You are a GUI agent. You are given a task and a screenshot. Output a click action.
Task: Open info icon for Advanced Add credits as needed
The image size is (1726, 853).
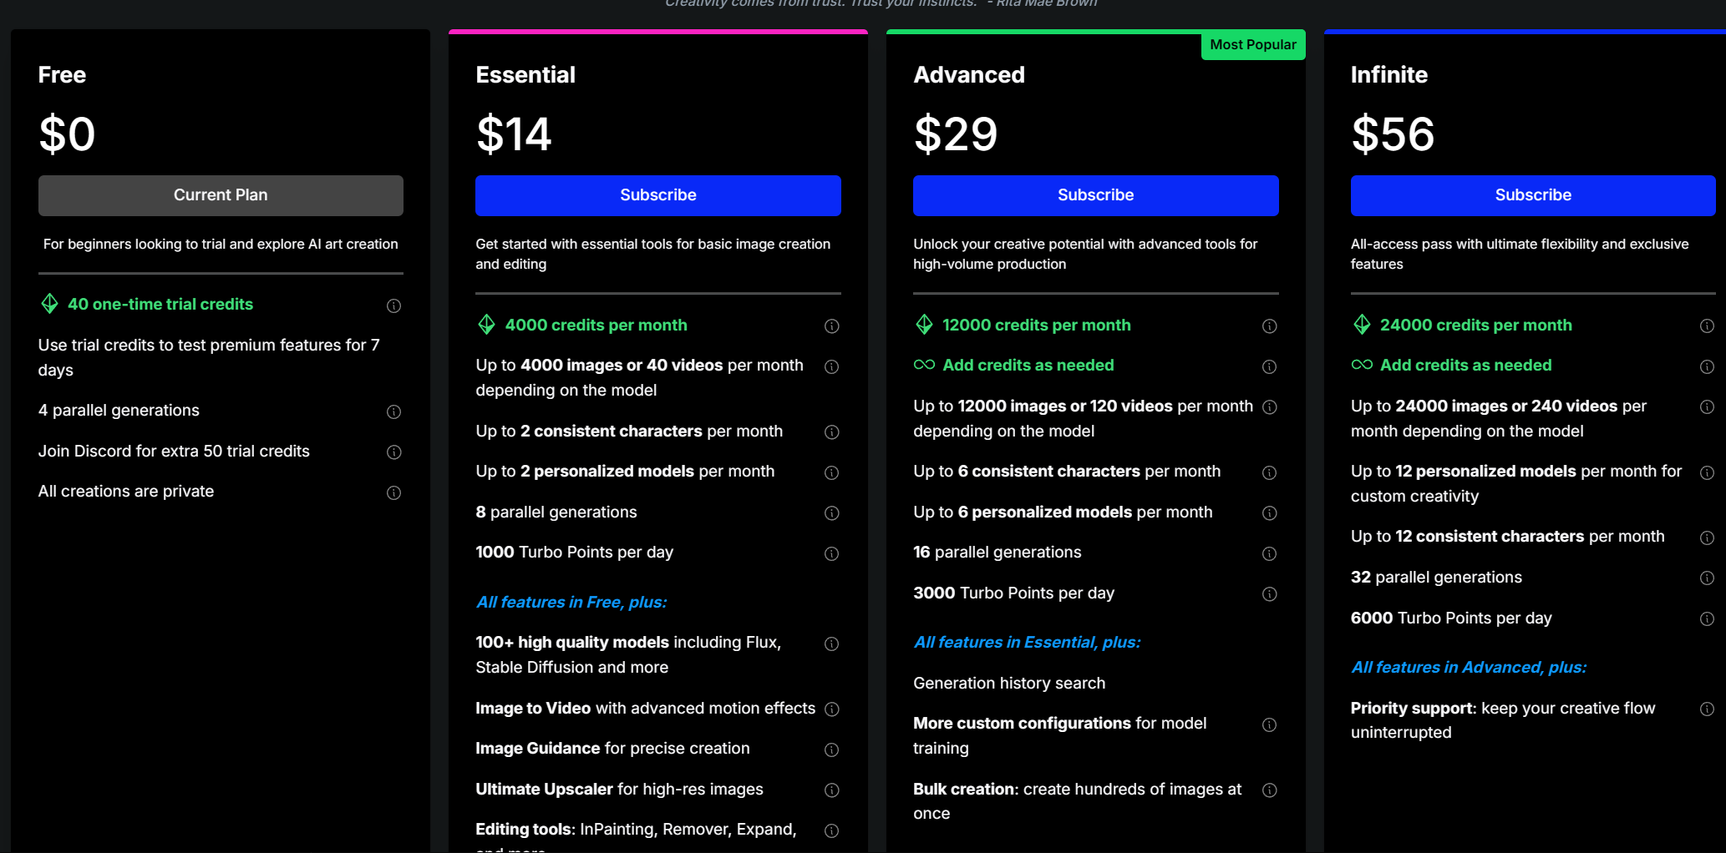[1269, 366]
